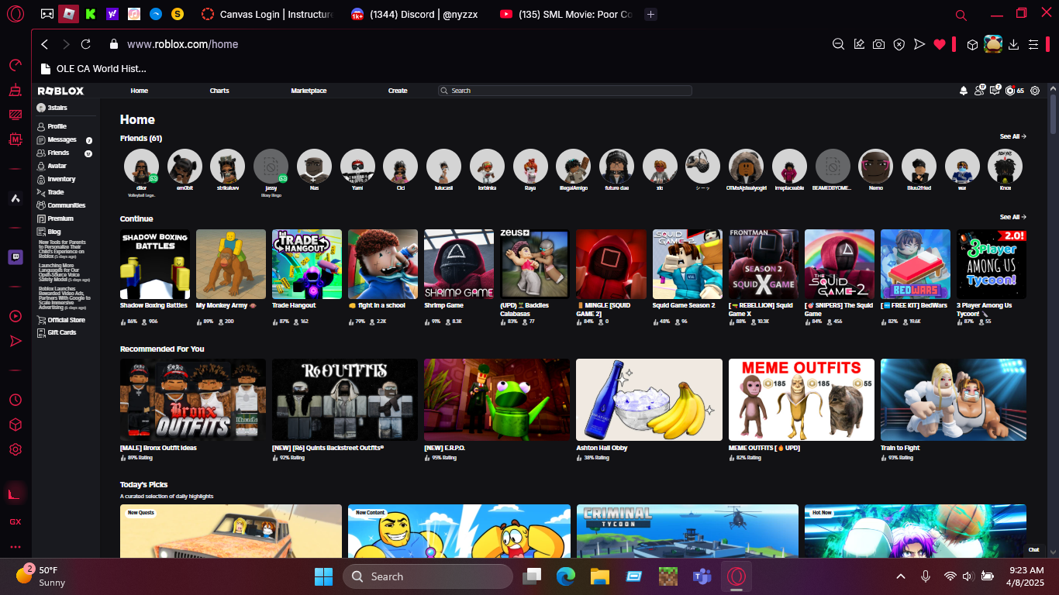
Task: Open MEME OUTFITS recommended thumbnail
Action: pos(802,400)
